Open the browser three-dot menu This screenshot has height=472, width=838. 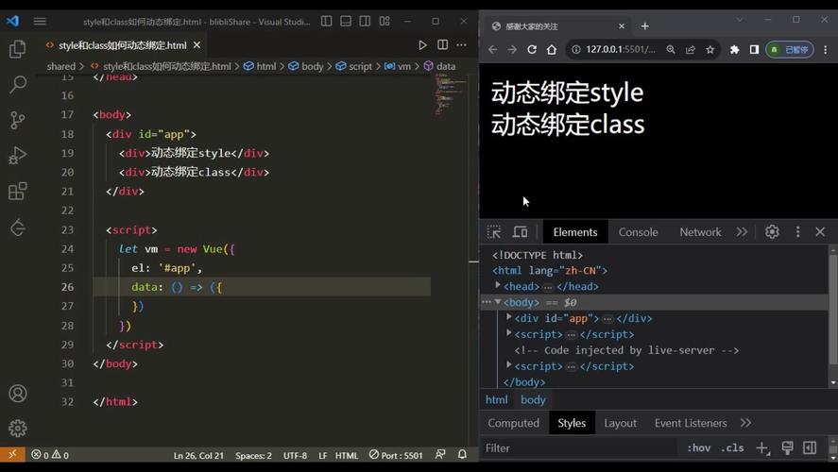pos(825,50)
